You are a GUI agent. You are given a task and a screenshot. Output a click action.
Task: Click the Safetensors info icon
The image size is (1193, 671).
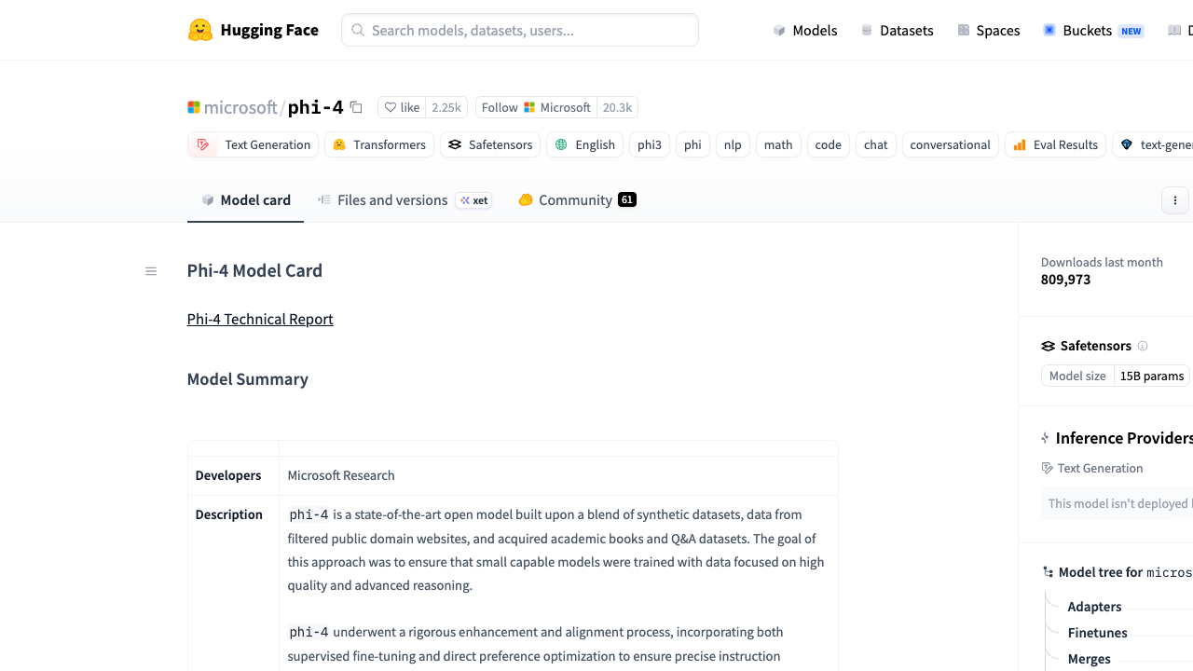click(1143, 346)
